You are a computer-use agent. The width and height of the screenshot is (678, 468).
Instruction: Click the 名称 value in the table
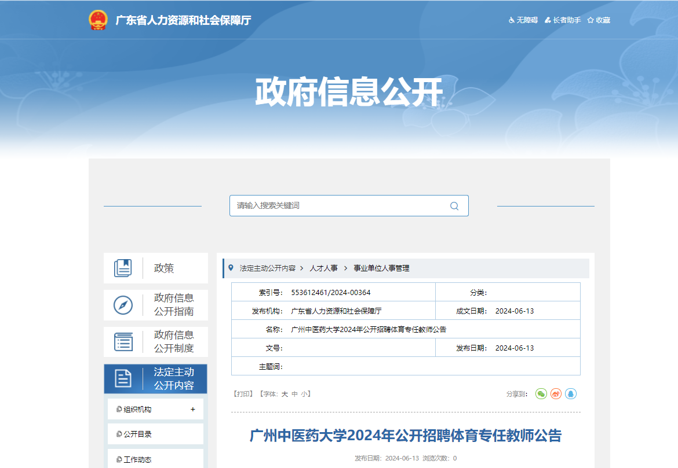[369, 330]
